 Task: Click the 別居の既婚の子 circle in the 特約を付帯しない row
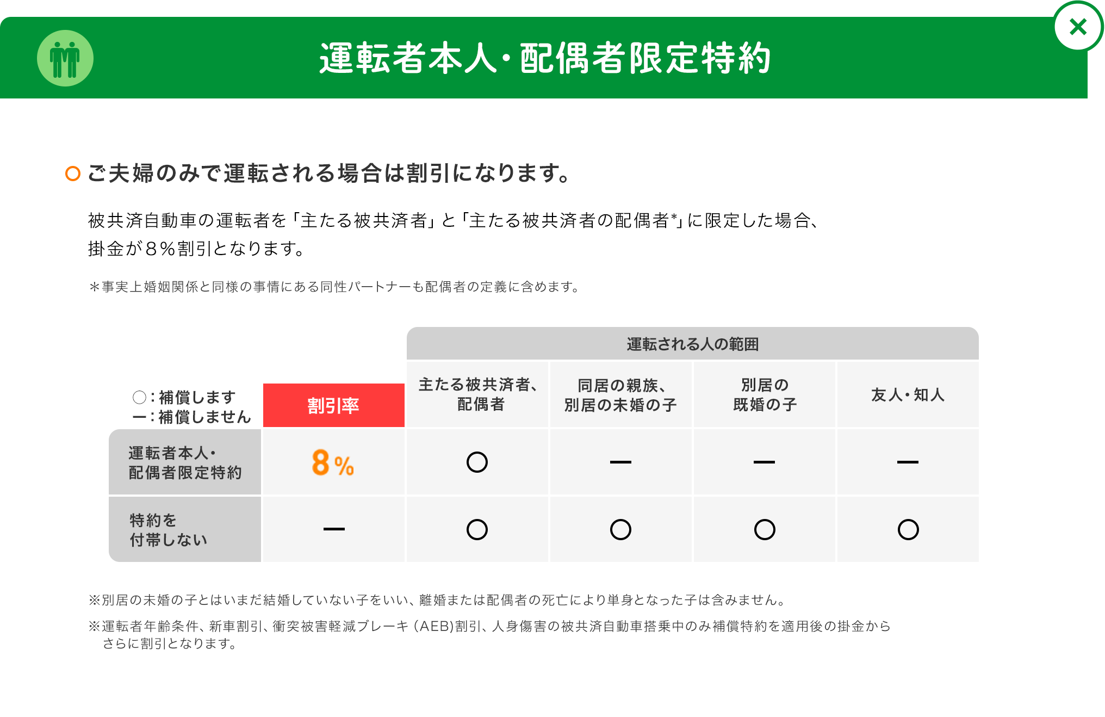[765, 529]
